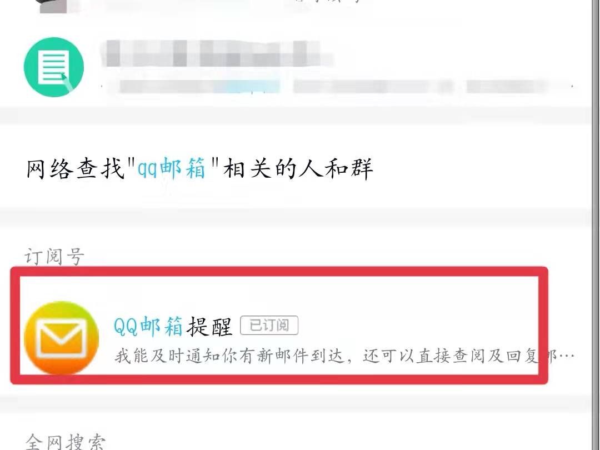Click the vertical scrollbar on right edge
This screenshot has height=450, width=600.
click(596, 225)
